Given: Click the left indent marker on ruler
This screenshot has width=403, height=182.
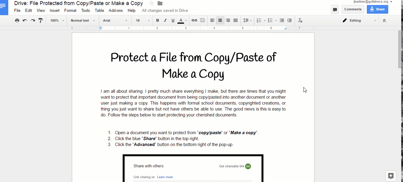Looking at the screenshot, I should 100,28.
